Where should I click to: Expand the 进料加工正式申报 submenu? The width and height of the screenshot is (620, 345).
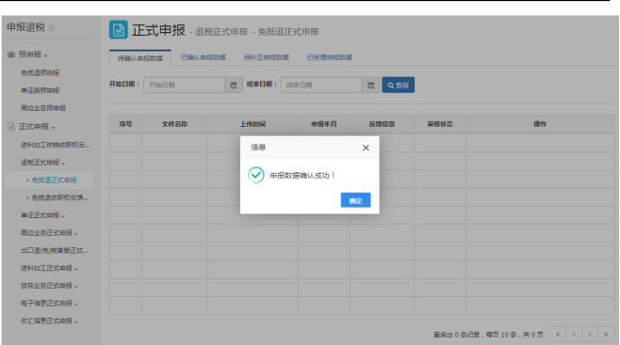pos(49,268)
